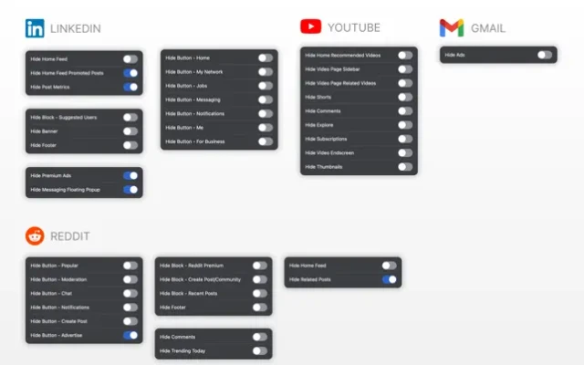This screenshot has height=365, width=584.
Task: Toggle YouTube Hide Shorts switch
Action: (x=404, y=98)
